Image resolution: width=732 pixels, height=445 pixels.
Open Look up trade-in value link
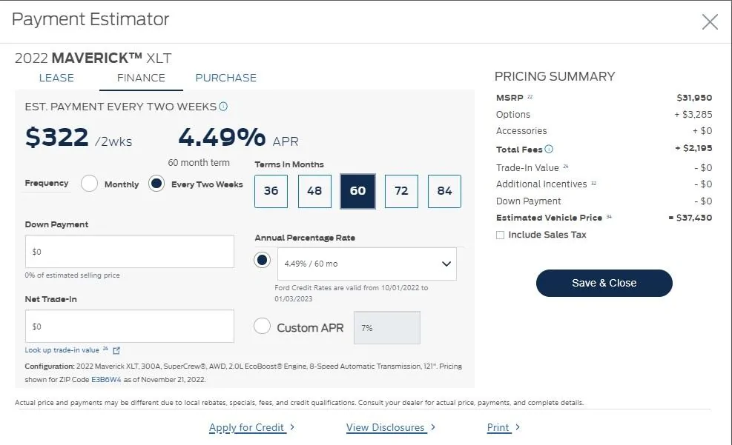[x=62, y=350]
